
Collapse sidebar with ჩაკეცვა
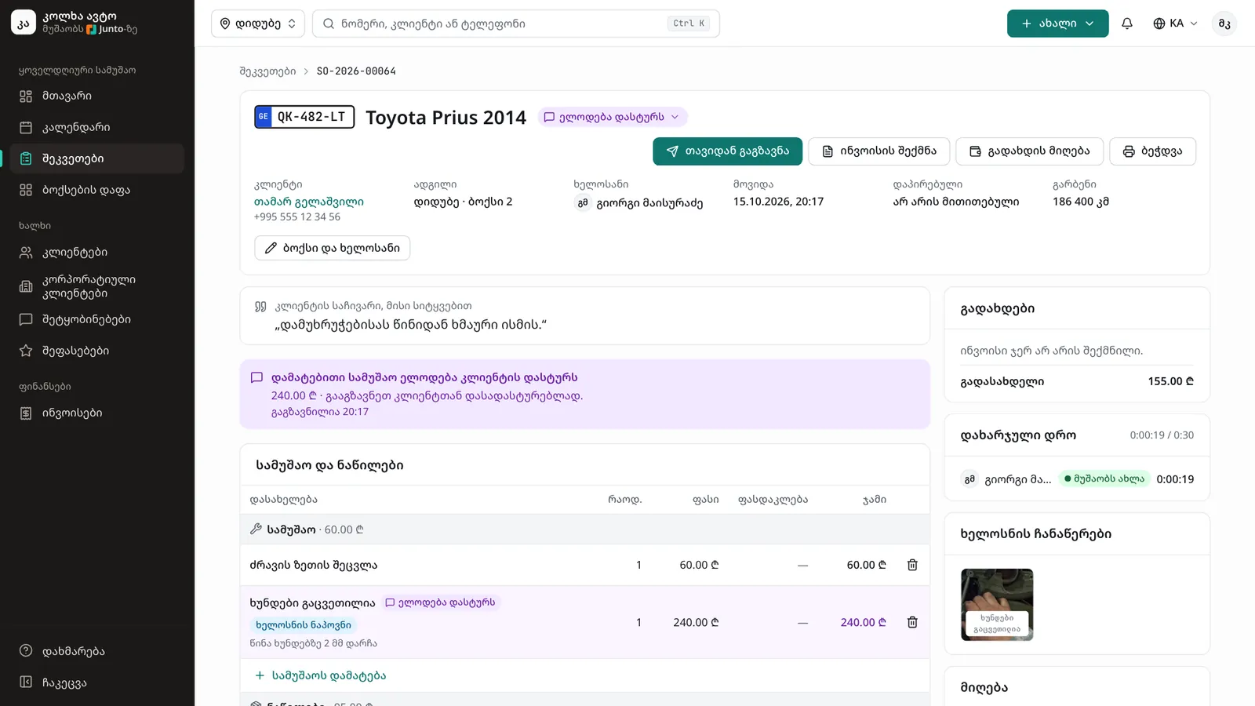pos(97,682)
